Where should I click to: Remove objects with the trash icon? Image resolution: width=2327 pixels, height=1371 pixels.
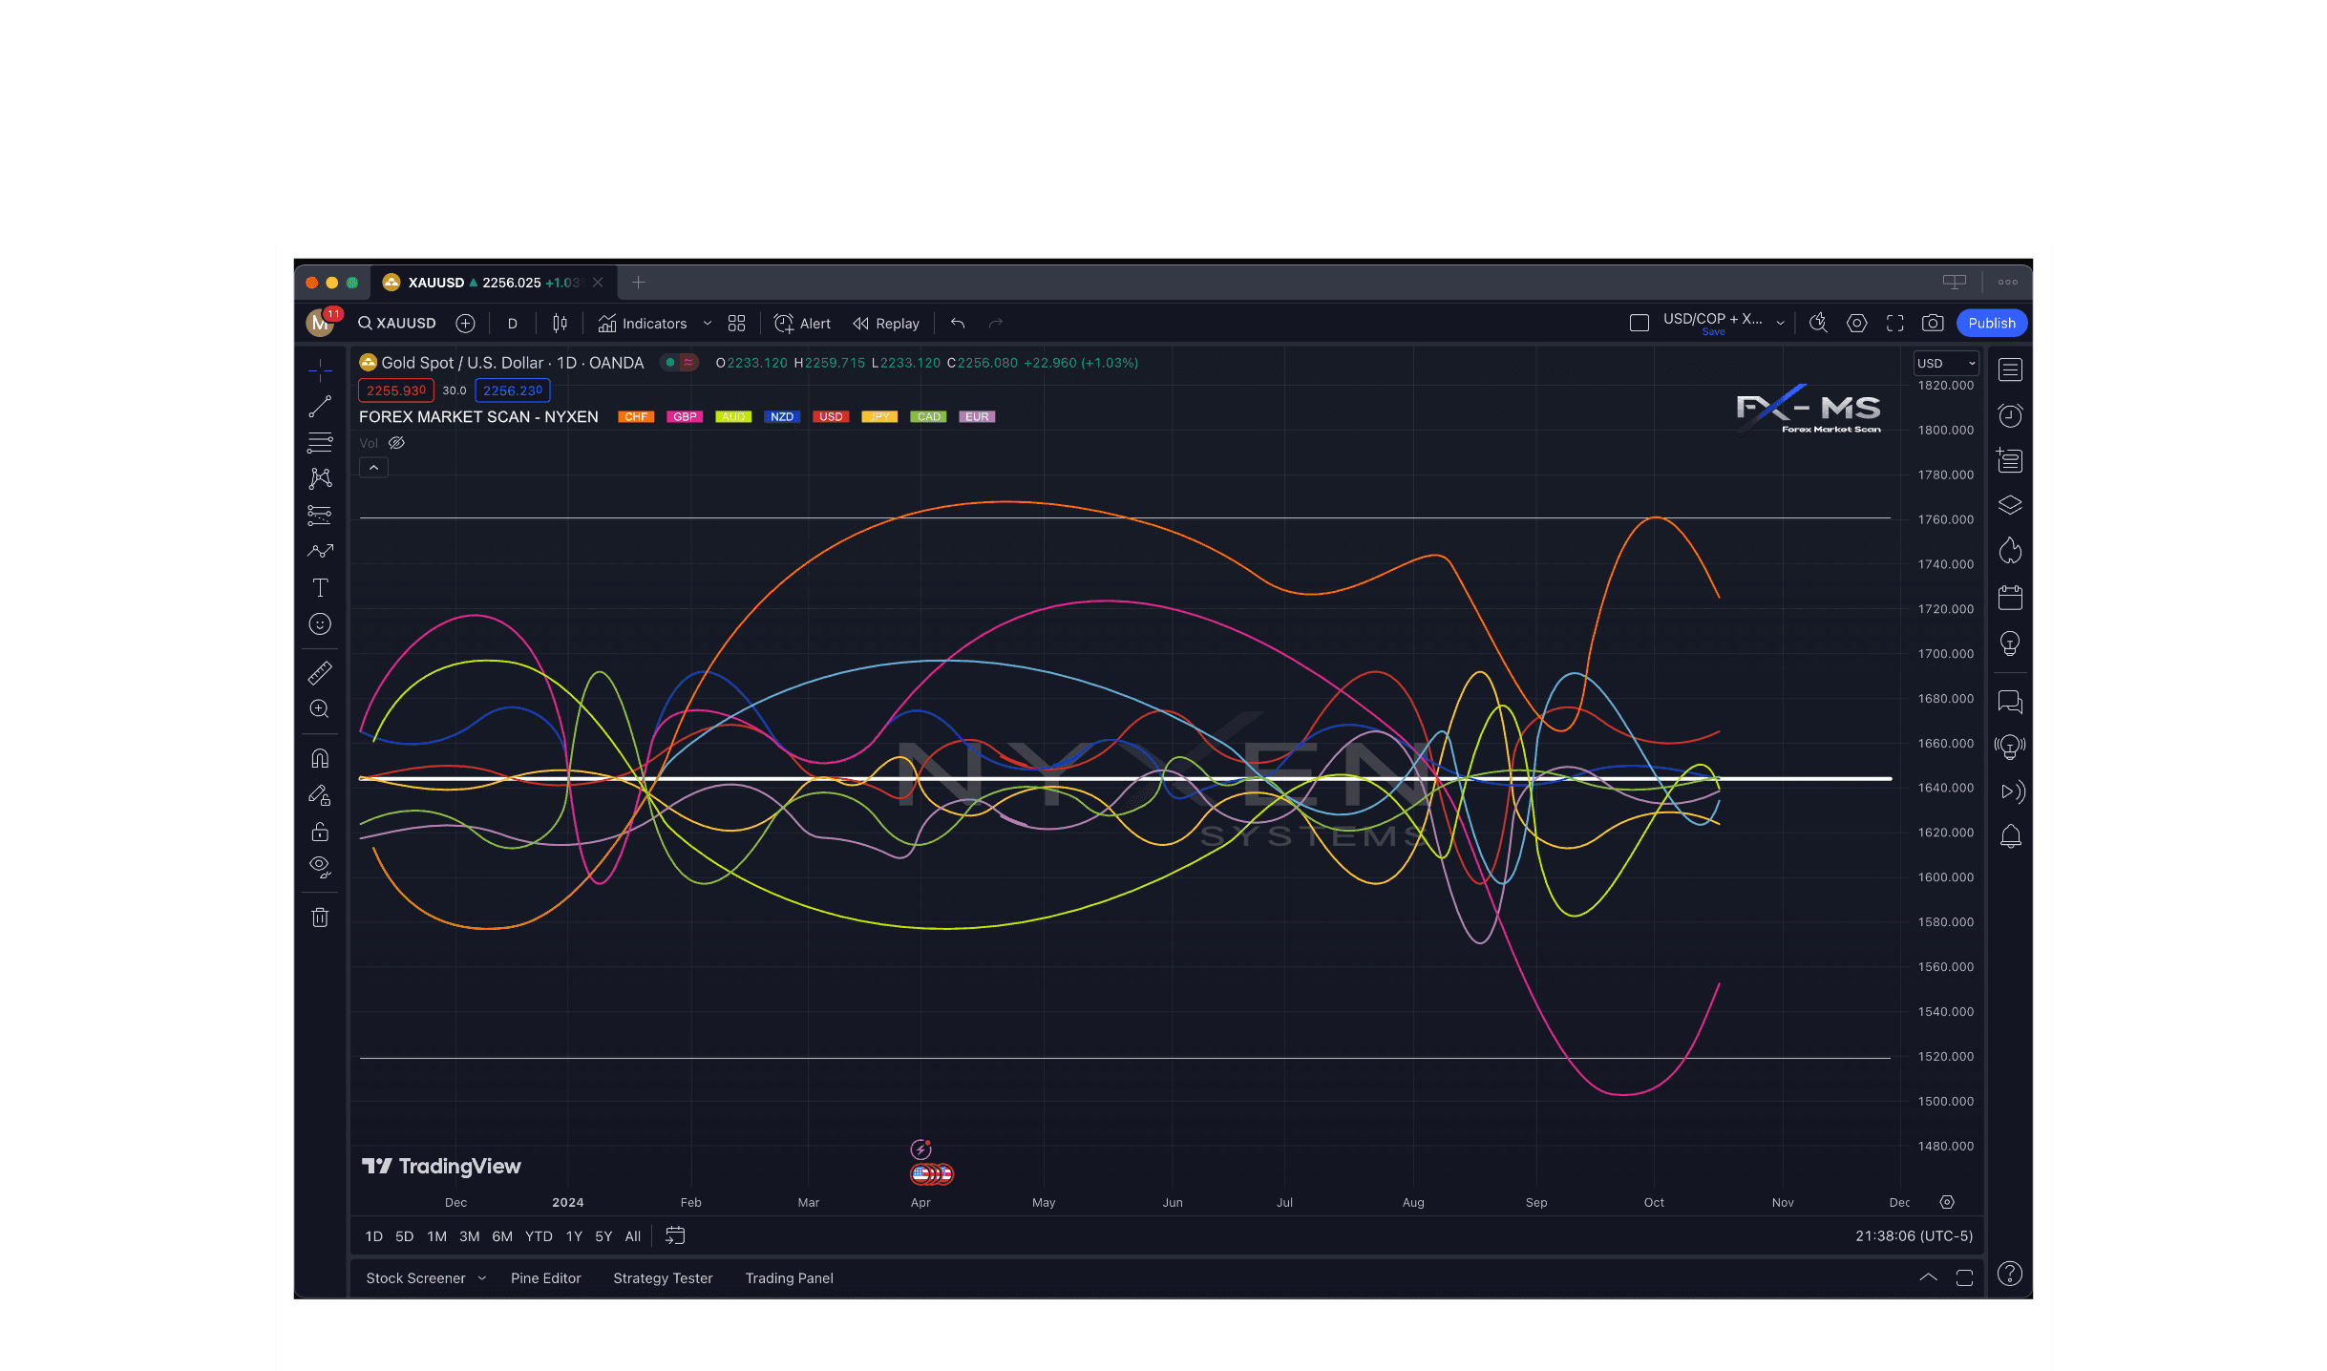(x=320, y=918)
